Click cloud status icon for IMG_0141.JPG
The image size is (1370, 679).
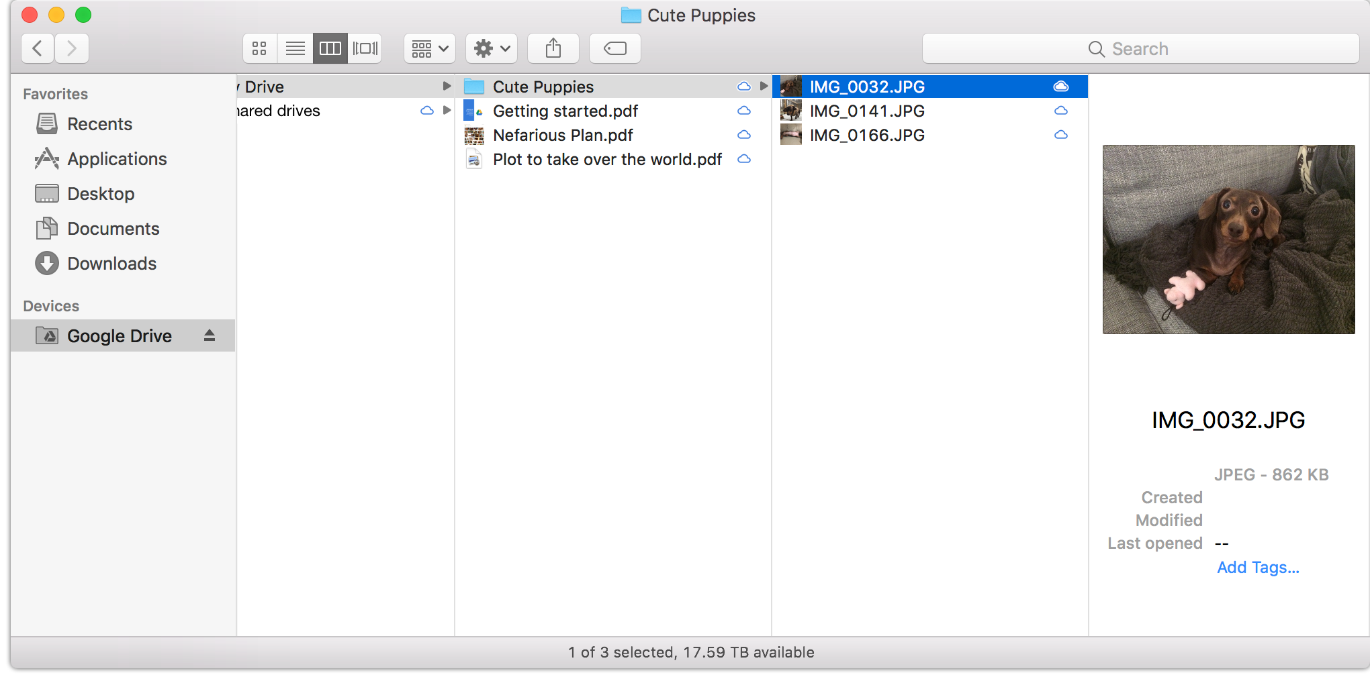(1061, 111)
